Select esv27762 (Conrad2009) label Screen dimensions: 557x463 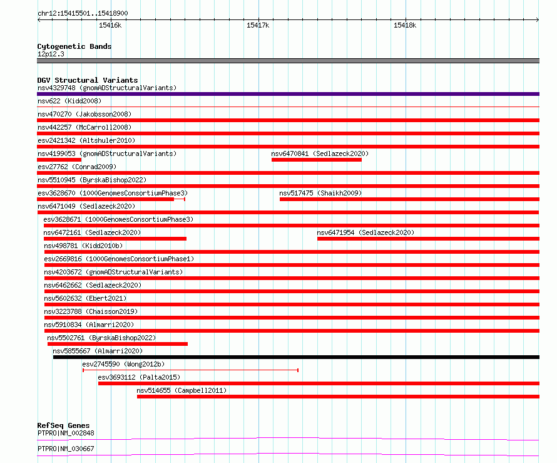tap(77, 167)
